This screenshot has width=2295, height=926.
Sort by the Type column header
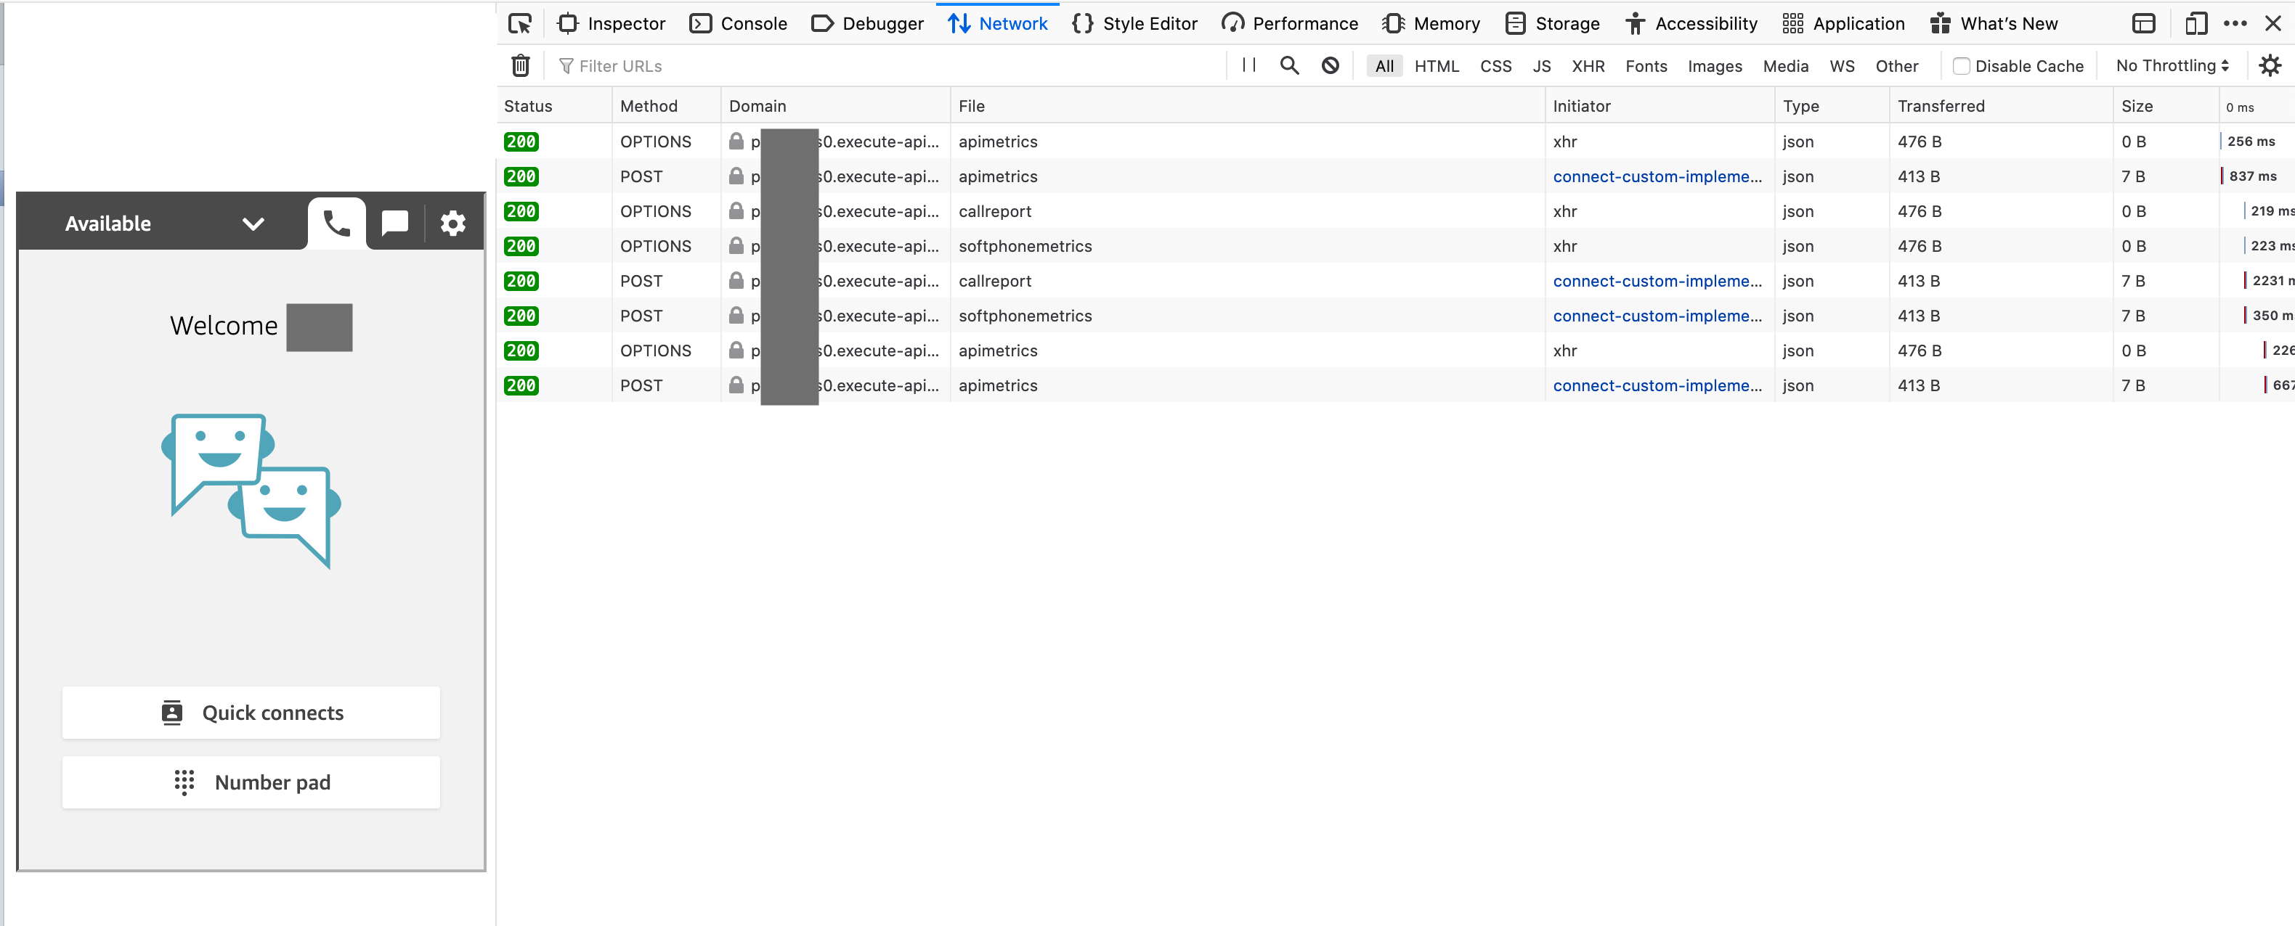1832,106
